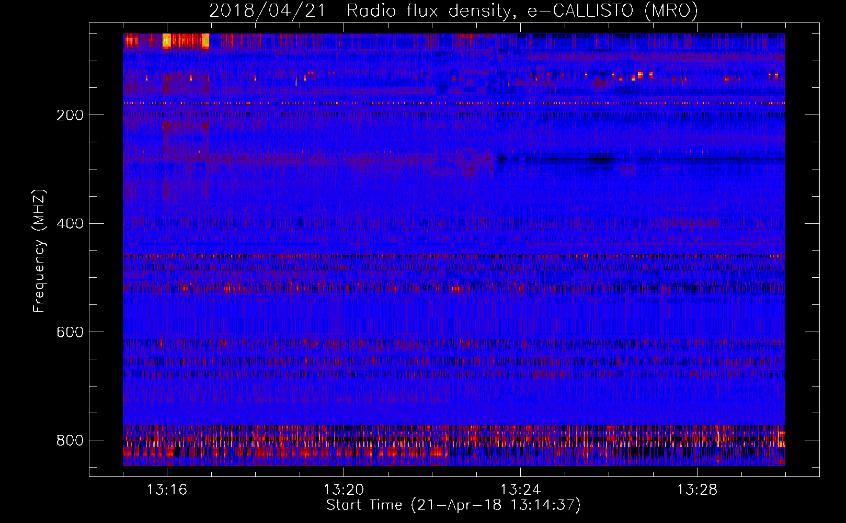Image resolution: width=846 pixels, height=523 pixels.
Task: Click the dark horizontal band near 280 MHz
Action: pos(641,159)
